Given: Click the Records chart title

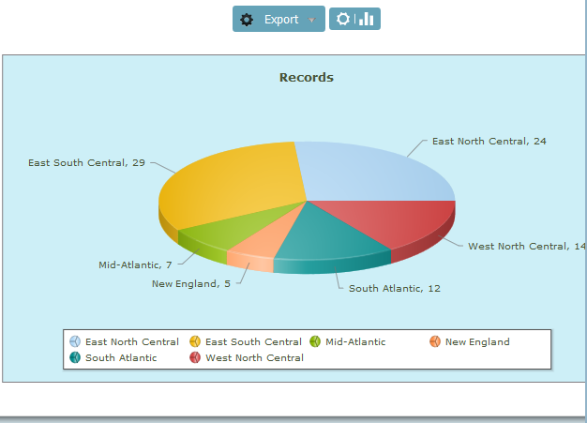Looking at the screenshot, I should [x=307, y=78].
